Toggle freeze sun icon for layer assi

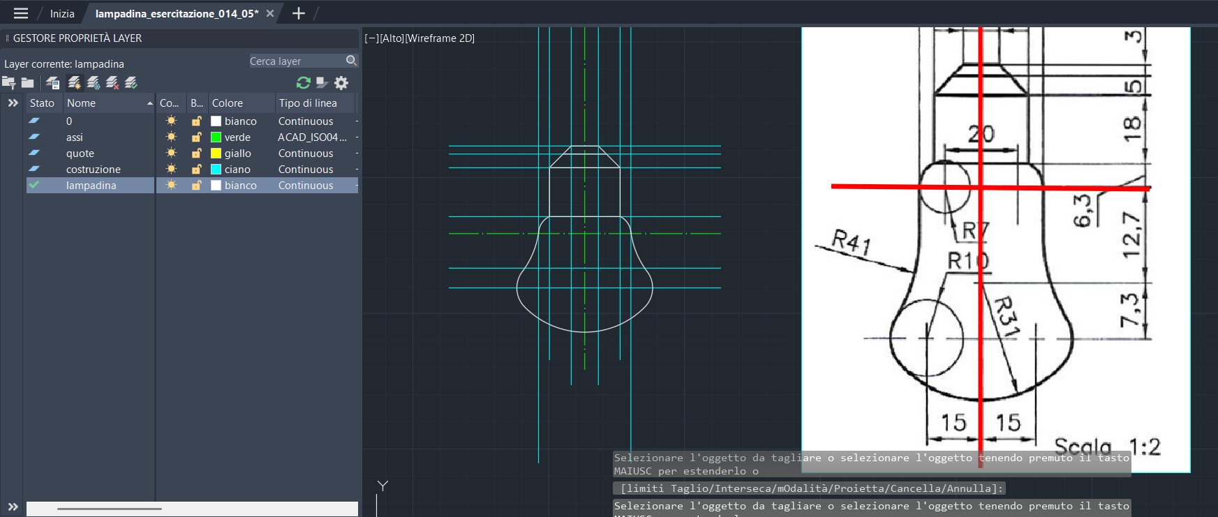click(x=171, y=137)
